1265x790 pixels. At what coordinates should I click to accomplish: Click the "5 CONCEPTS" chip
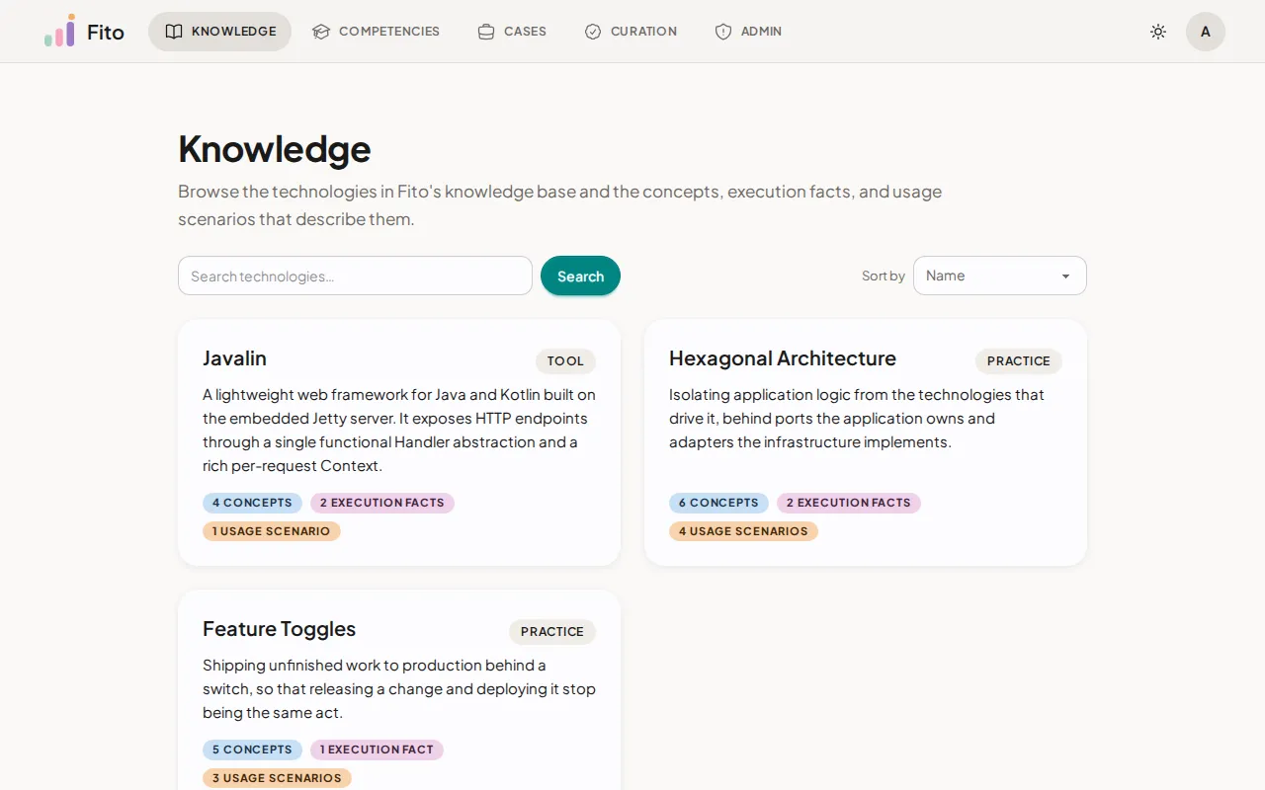pyautogui.click(x=252, y=750)
